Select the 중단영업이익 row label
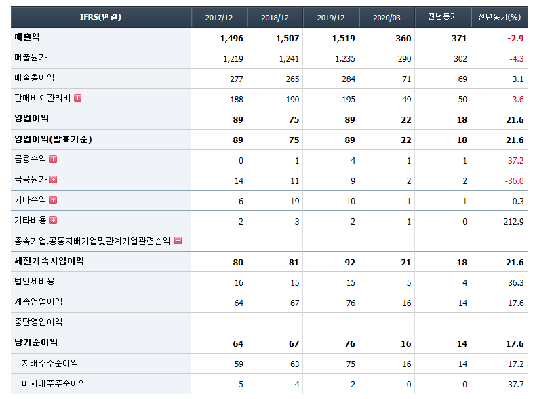 coord(38,322)
